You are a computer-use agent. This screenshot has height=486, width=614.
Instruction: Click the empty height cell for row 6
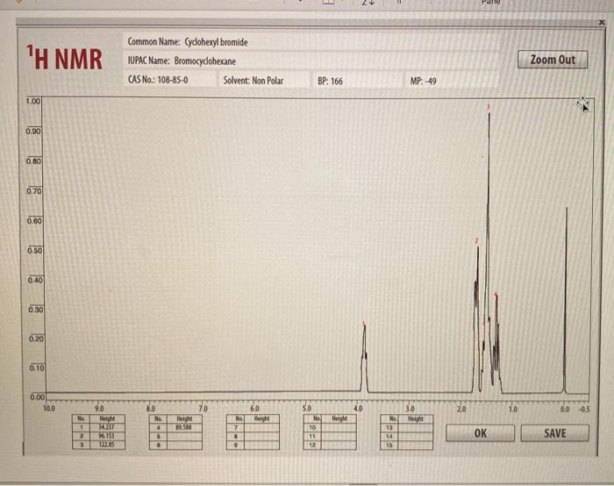pyautogui.click(x=184, y=445)
